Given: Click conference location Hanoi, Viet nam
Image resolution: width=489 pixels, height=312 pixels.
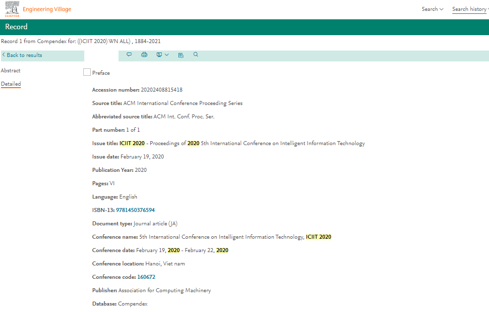Looking at the screenshot, I should (165, 264).
